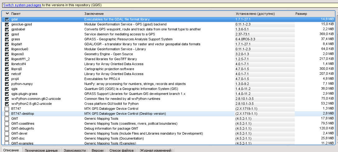This screenshot has width=338, height=152.
Task: Enable the GMT-coastlines package checkbox
Action: point(7,123)
